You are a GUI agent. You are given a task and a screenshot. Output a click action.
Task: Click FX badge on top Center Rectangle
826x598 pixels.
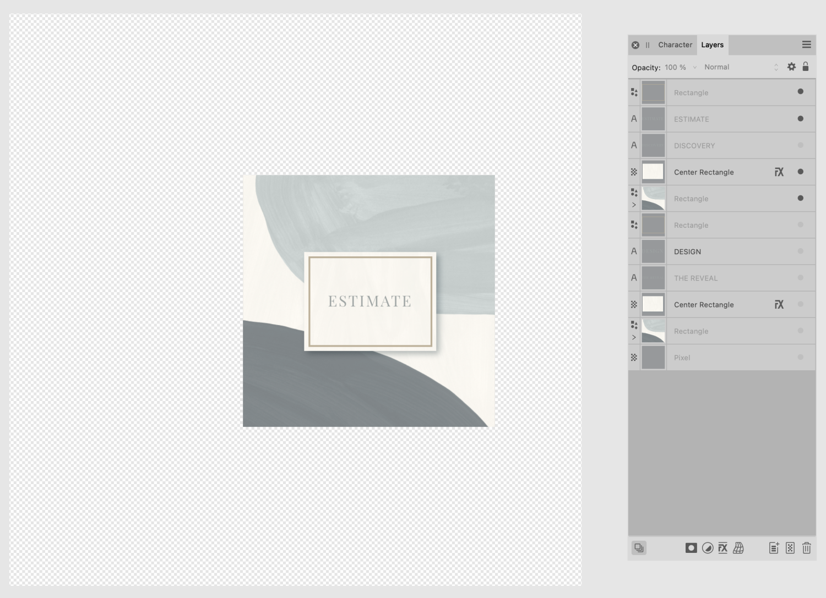click(779, 172)
